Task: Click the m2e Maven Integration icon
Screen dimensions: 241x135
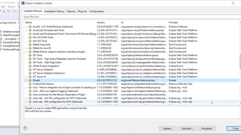Action: click(30, 87)
